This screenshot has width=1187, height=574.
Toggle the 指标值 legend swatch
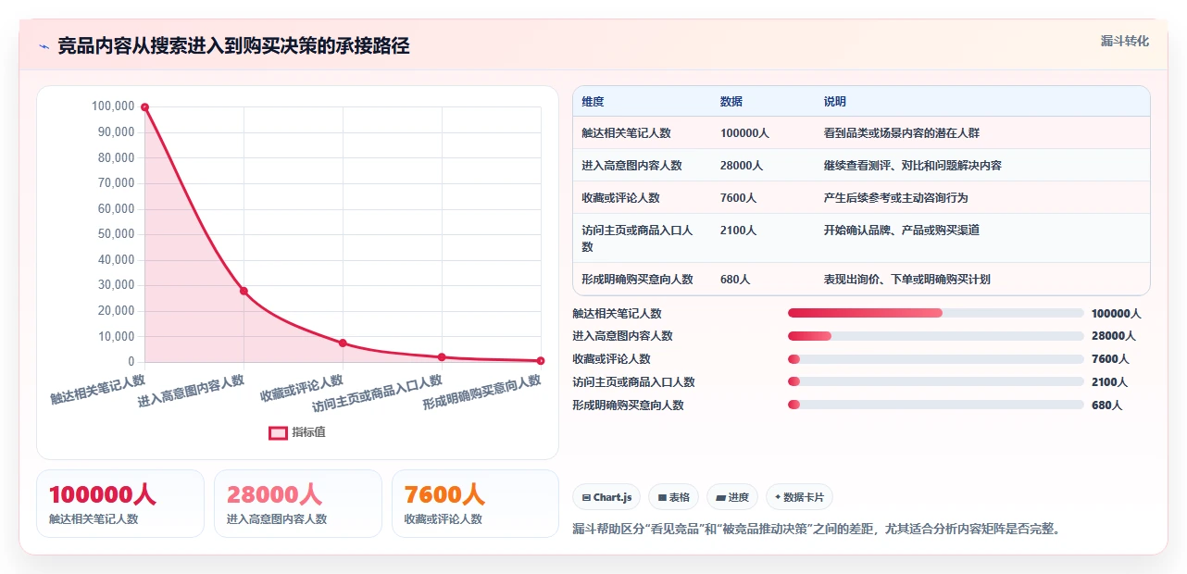(278, 432)
